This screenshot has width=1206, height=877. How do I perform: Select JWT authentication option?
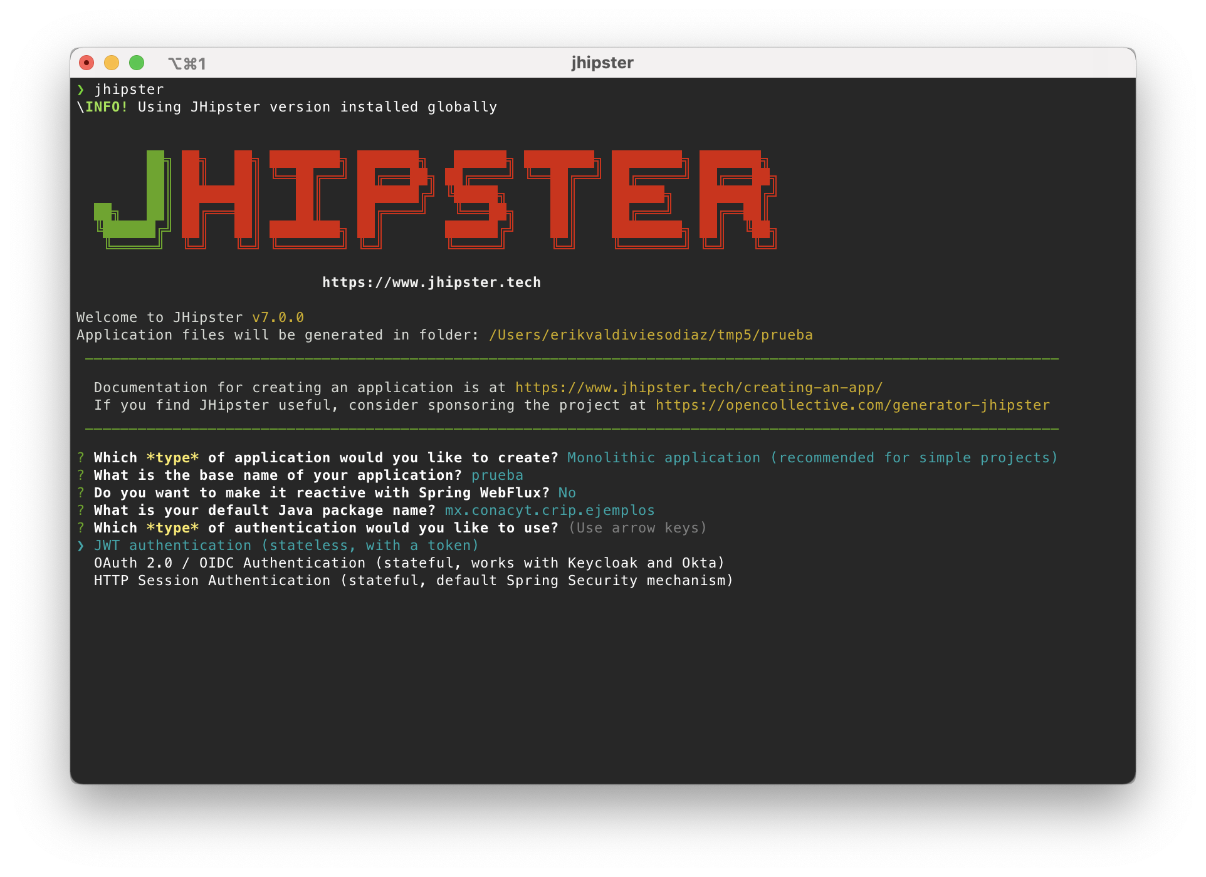[x=286, y=546]
